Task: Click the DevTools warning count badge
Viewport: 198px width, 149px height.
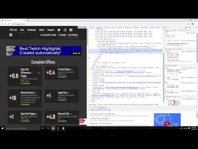Action: (189, 27)
